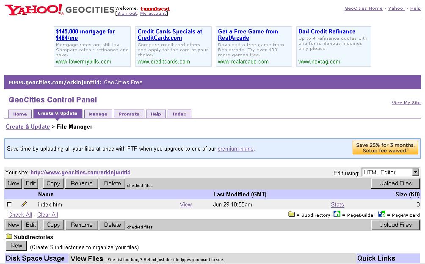This screenshot has height=264, width=425.
Task: Click the Save 25% promo banner
Action: pyautogui.click(x=385, y=148)
